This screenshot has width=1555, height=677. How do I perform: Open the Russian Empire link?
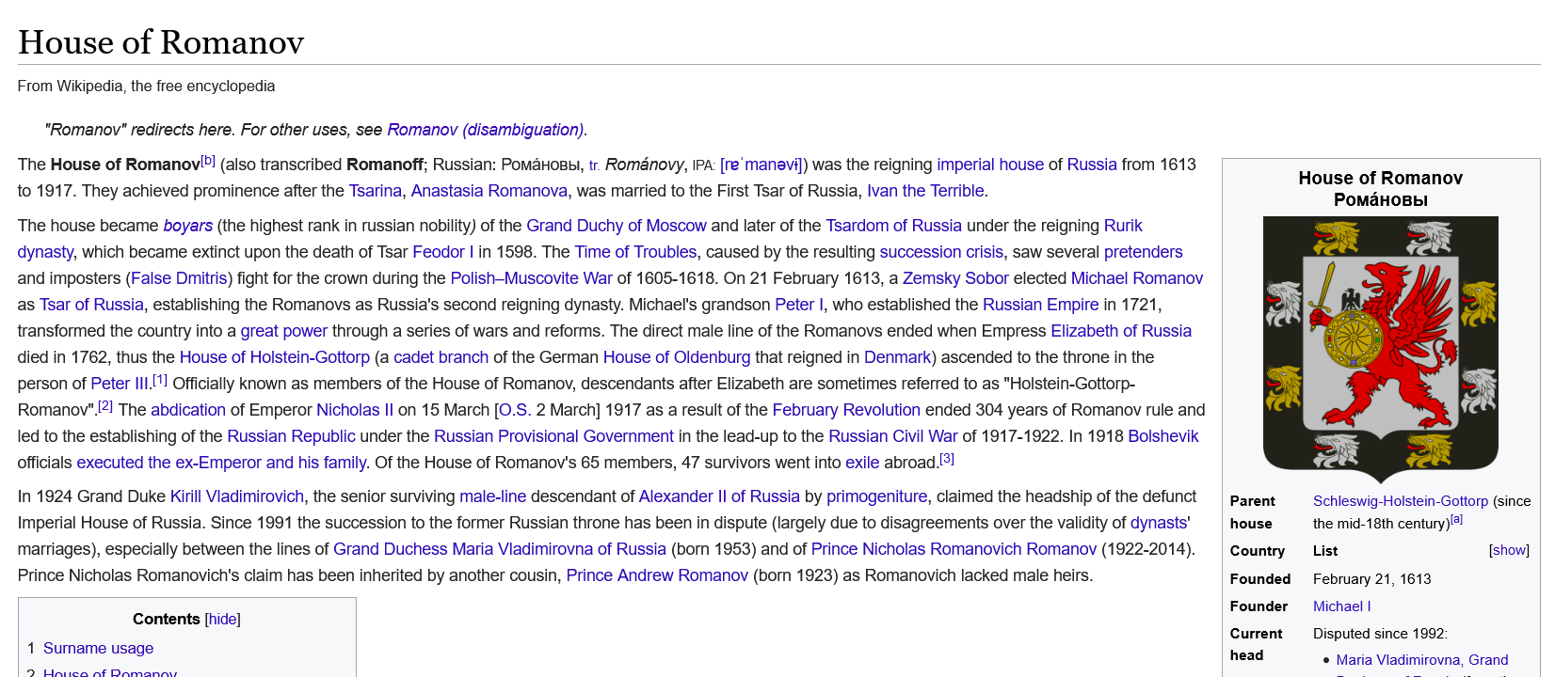coord(1041,305)
